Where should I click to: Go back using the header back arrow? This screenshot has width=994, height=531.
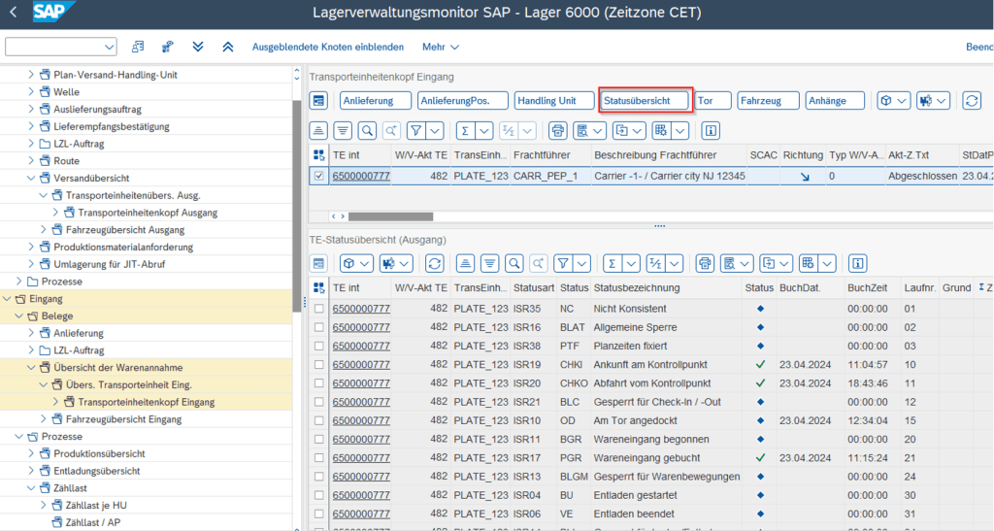(14, 12)
